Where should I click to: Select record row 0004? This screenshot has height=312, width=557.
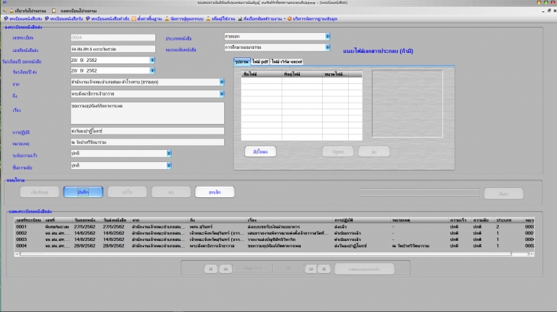tap(274, 245)
